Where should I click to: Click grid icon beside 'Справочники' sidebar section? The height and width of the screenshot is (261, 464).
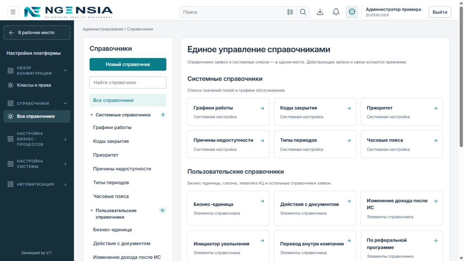coord(10,103)
